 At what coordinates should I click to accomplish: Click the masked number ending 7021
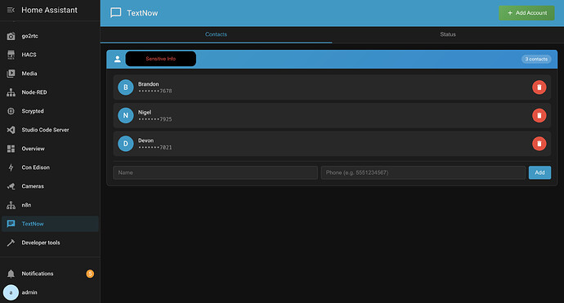point(155,148)
